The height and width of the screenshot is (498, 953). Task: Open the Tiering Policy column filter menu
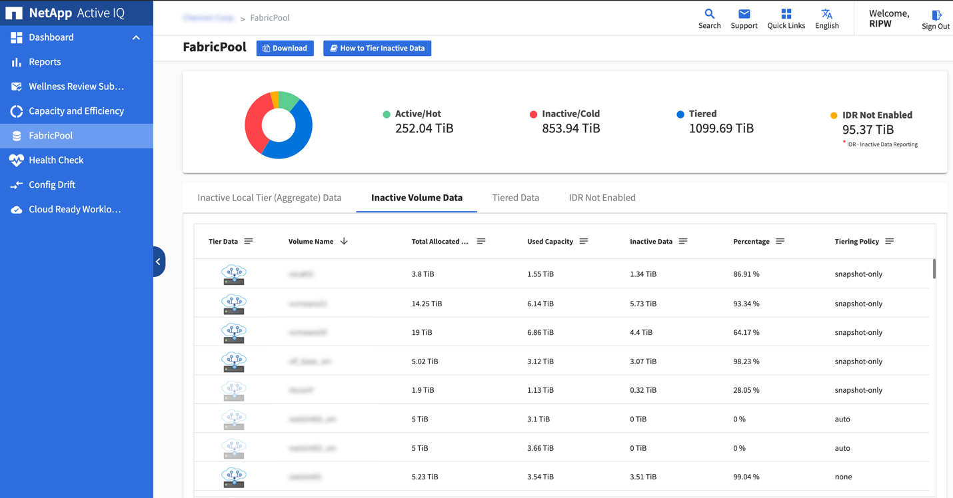tap(889, 242)
